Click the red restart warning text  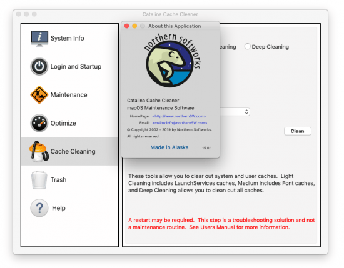coord(221,224)
